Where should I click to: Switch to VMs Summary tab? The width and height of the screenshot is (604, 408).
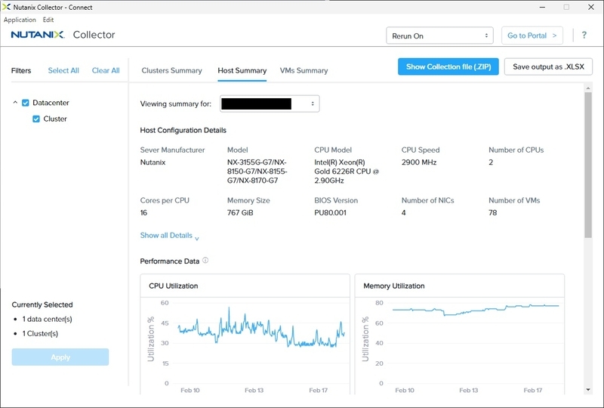(x=304, y=70)
